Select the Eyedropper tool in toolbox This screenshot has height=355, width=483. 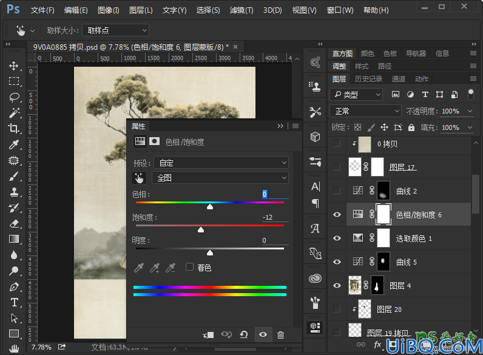14,144
